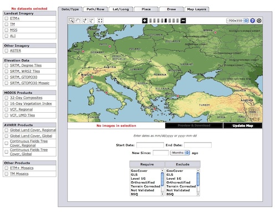Zoom in with the plus icon

[145, 21]
